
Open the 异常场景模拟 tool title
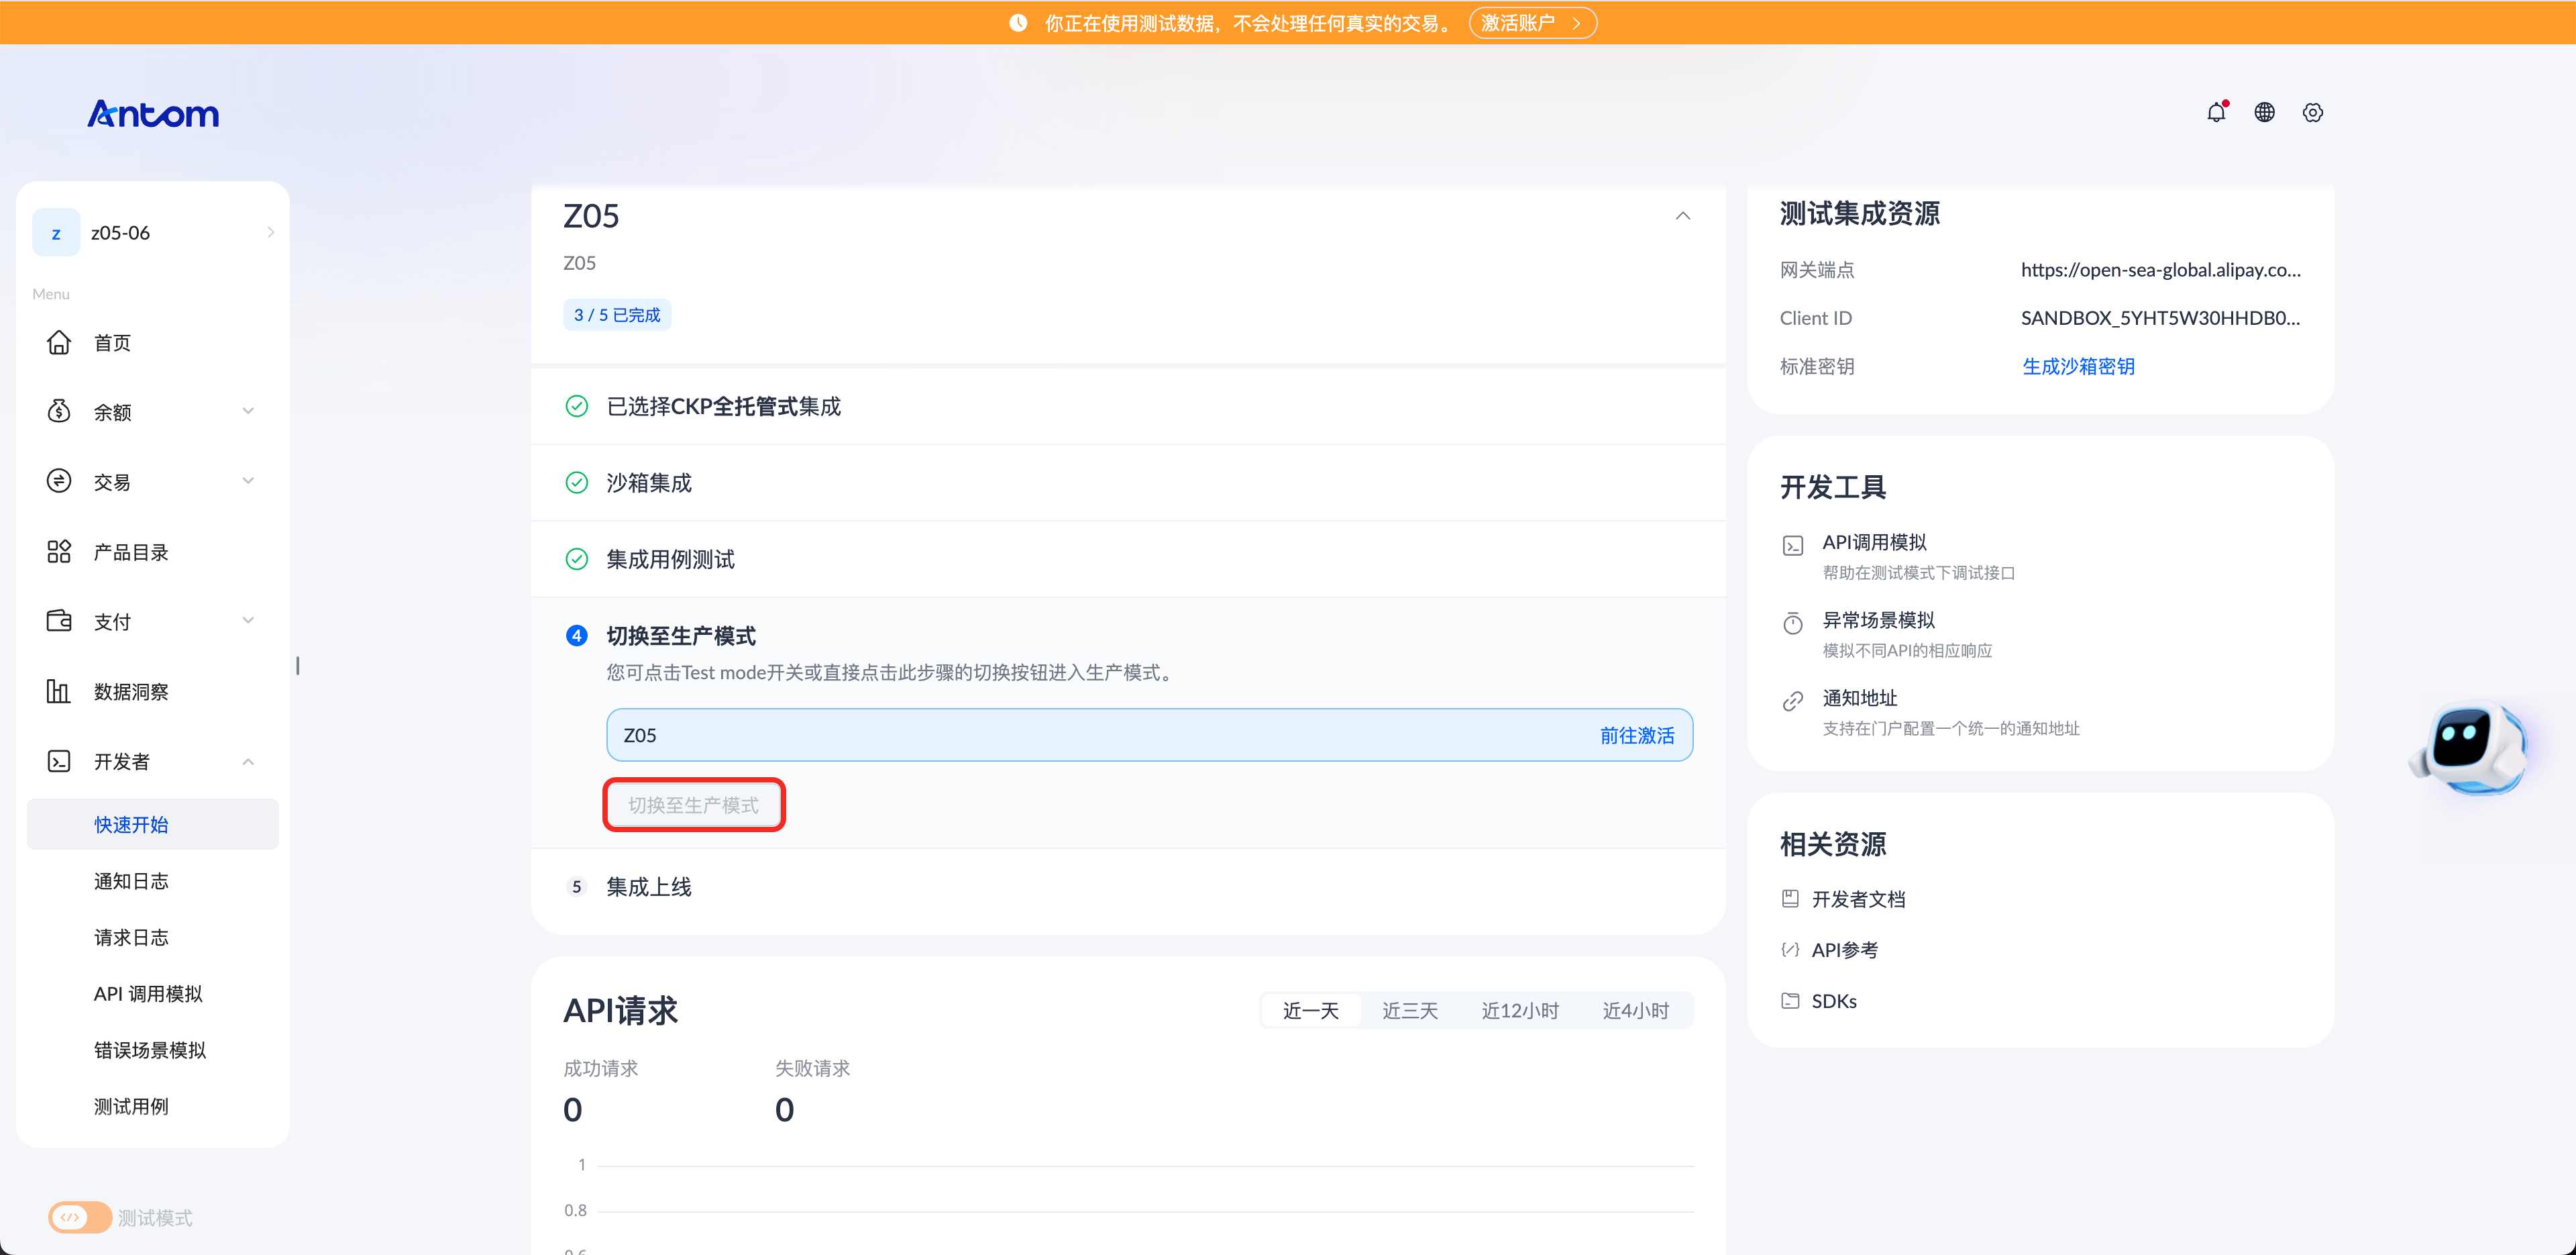(1878, 619)
